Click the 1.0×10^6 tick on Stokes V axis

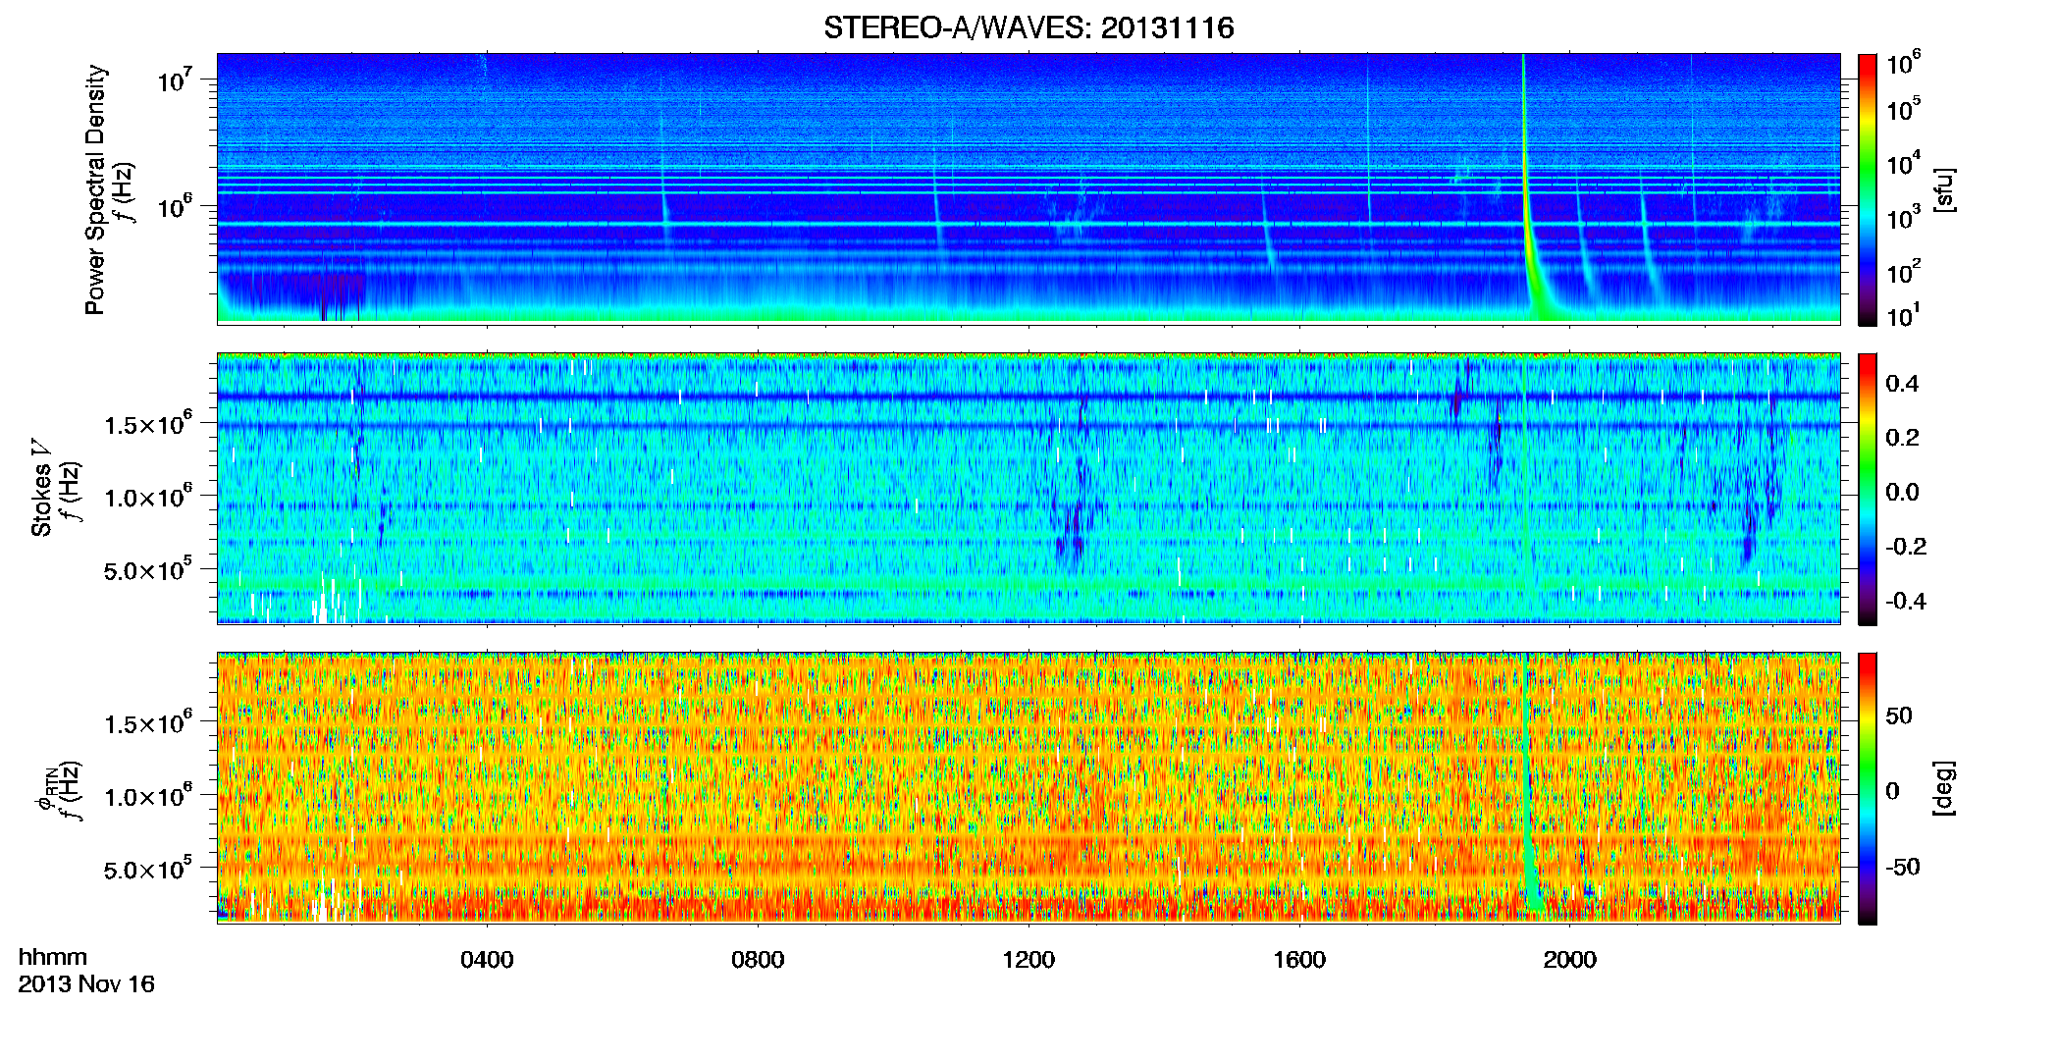[x=148, y=496]
